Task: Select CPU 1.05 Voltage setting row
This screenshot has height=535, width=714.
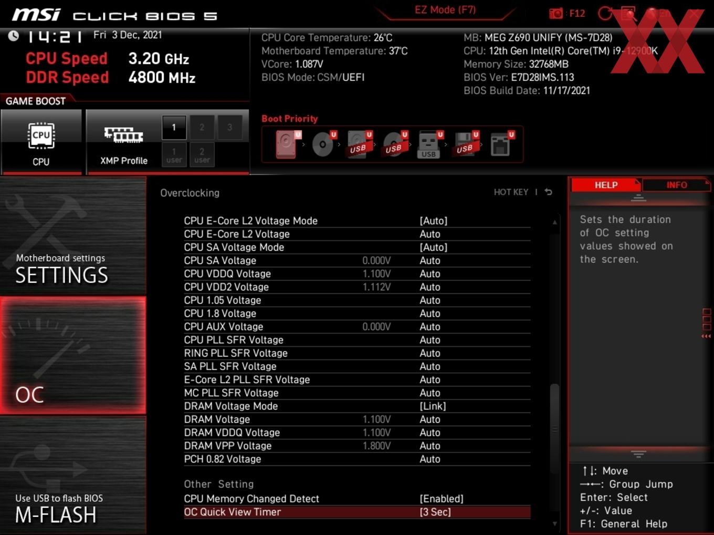Action: coord(357,300)
